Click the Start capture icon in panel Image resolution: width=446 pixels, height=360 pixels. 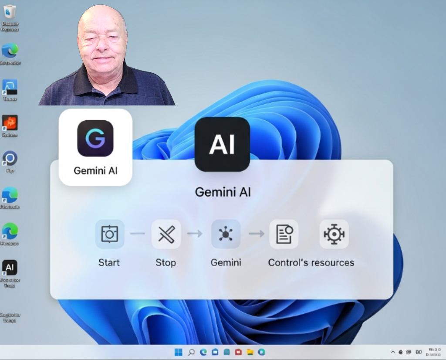click(109, 234)
